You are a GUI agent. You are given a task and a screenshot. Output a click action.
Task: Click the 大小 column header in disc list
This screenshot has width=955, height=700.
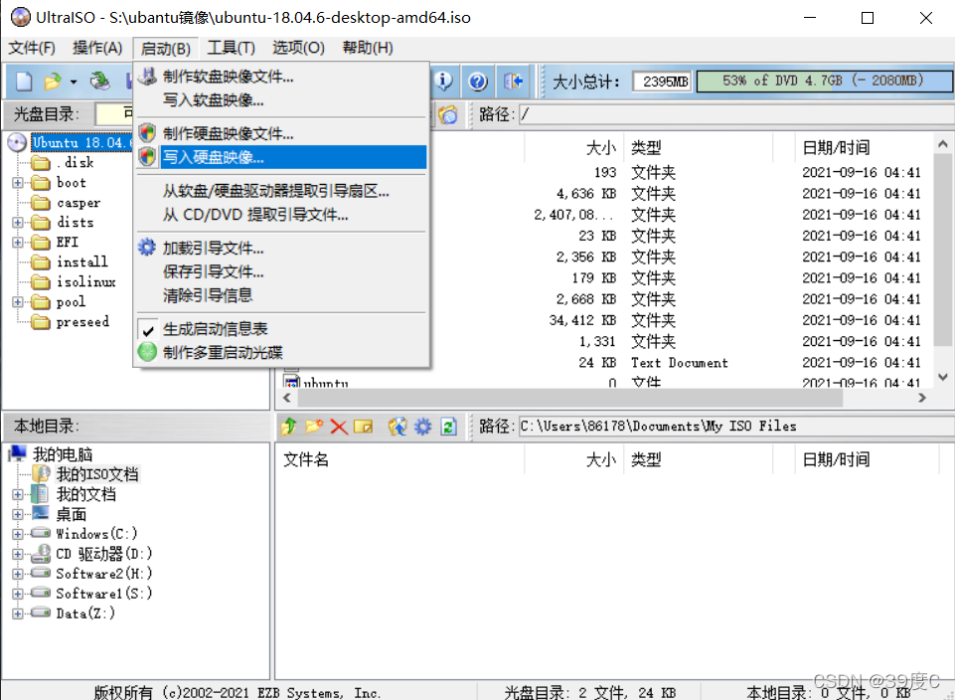pos(573,147)
